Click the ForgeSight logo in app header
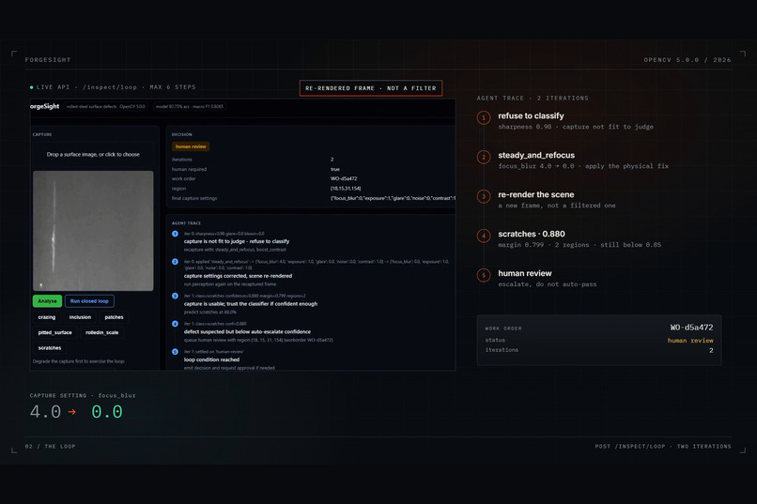This screenshot has height=504, width=757. [44, 106]
